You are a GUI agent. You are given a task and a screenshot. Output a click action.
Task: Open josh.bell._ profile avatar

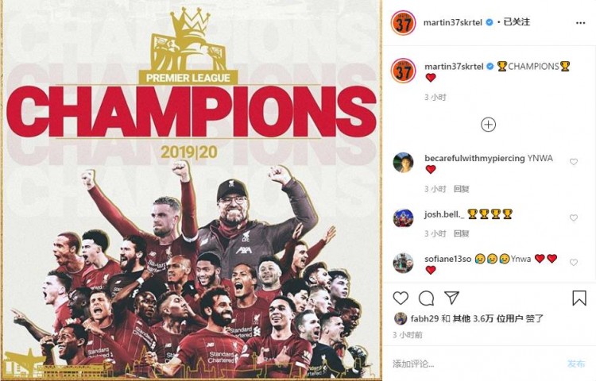point(403,218)
